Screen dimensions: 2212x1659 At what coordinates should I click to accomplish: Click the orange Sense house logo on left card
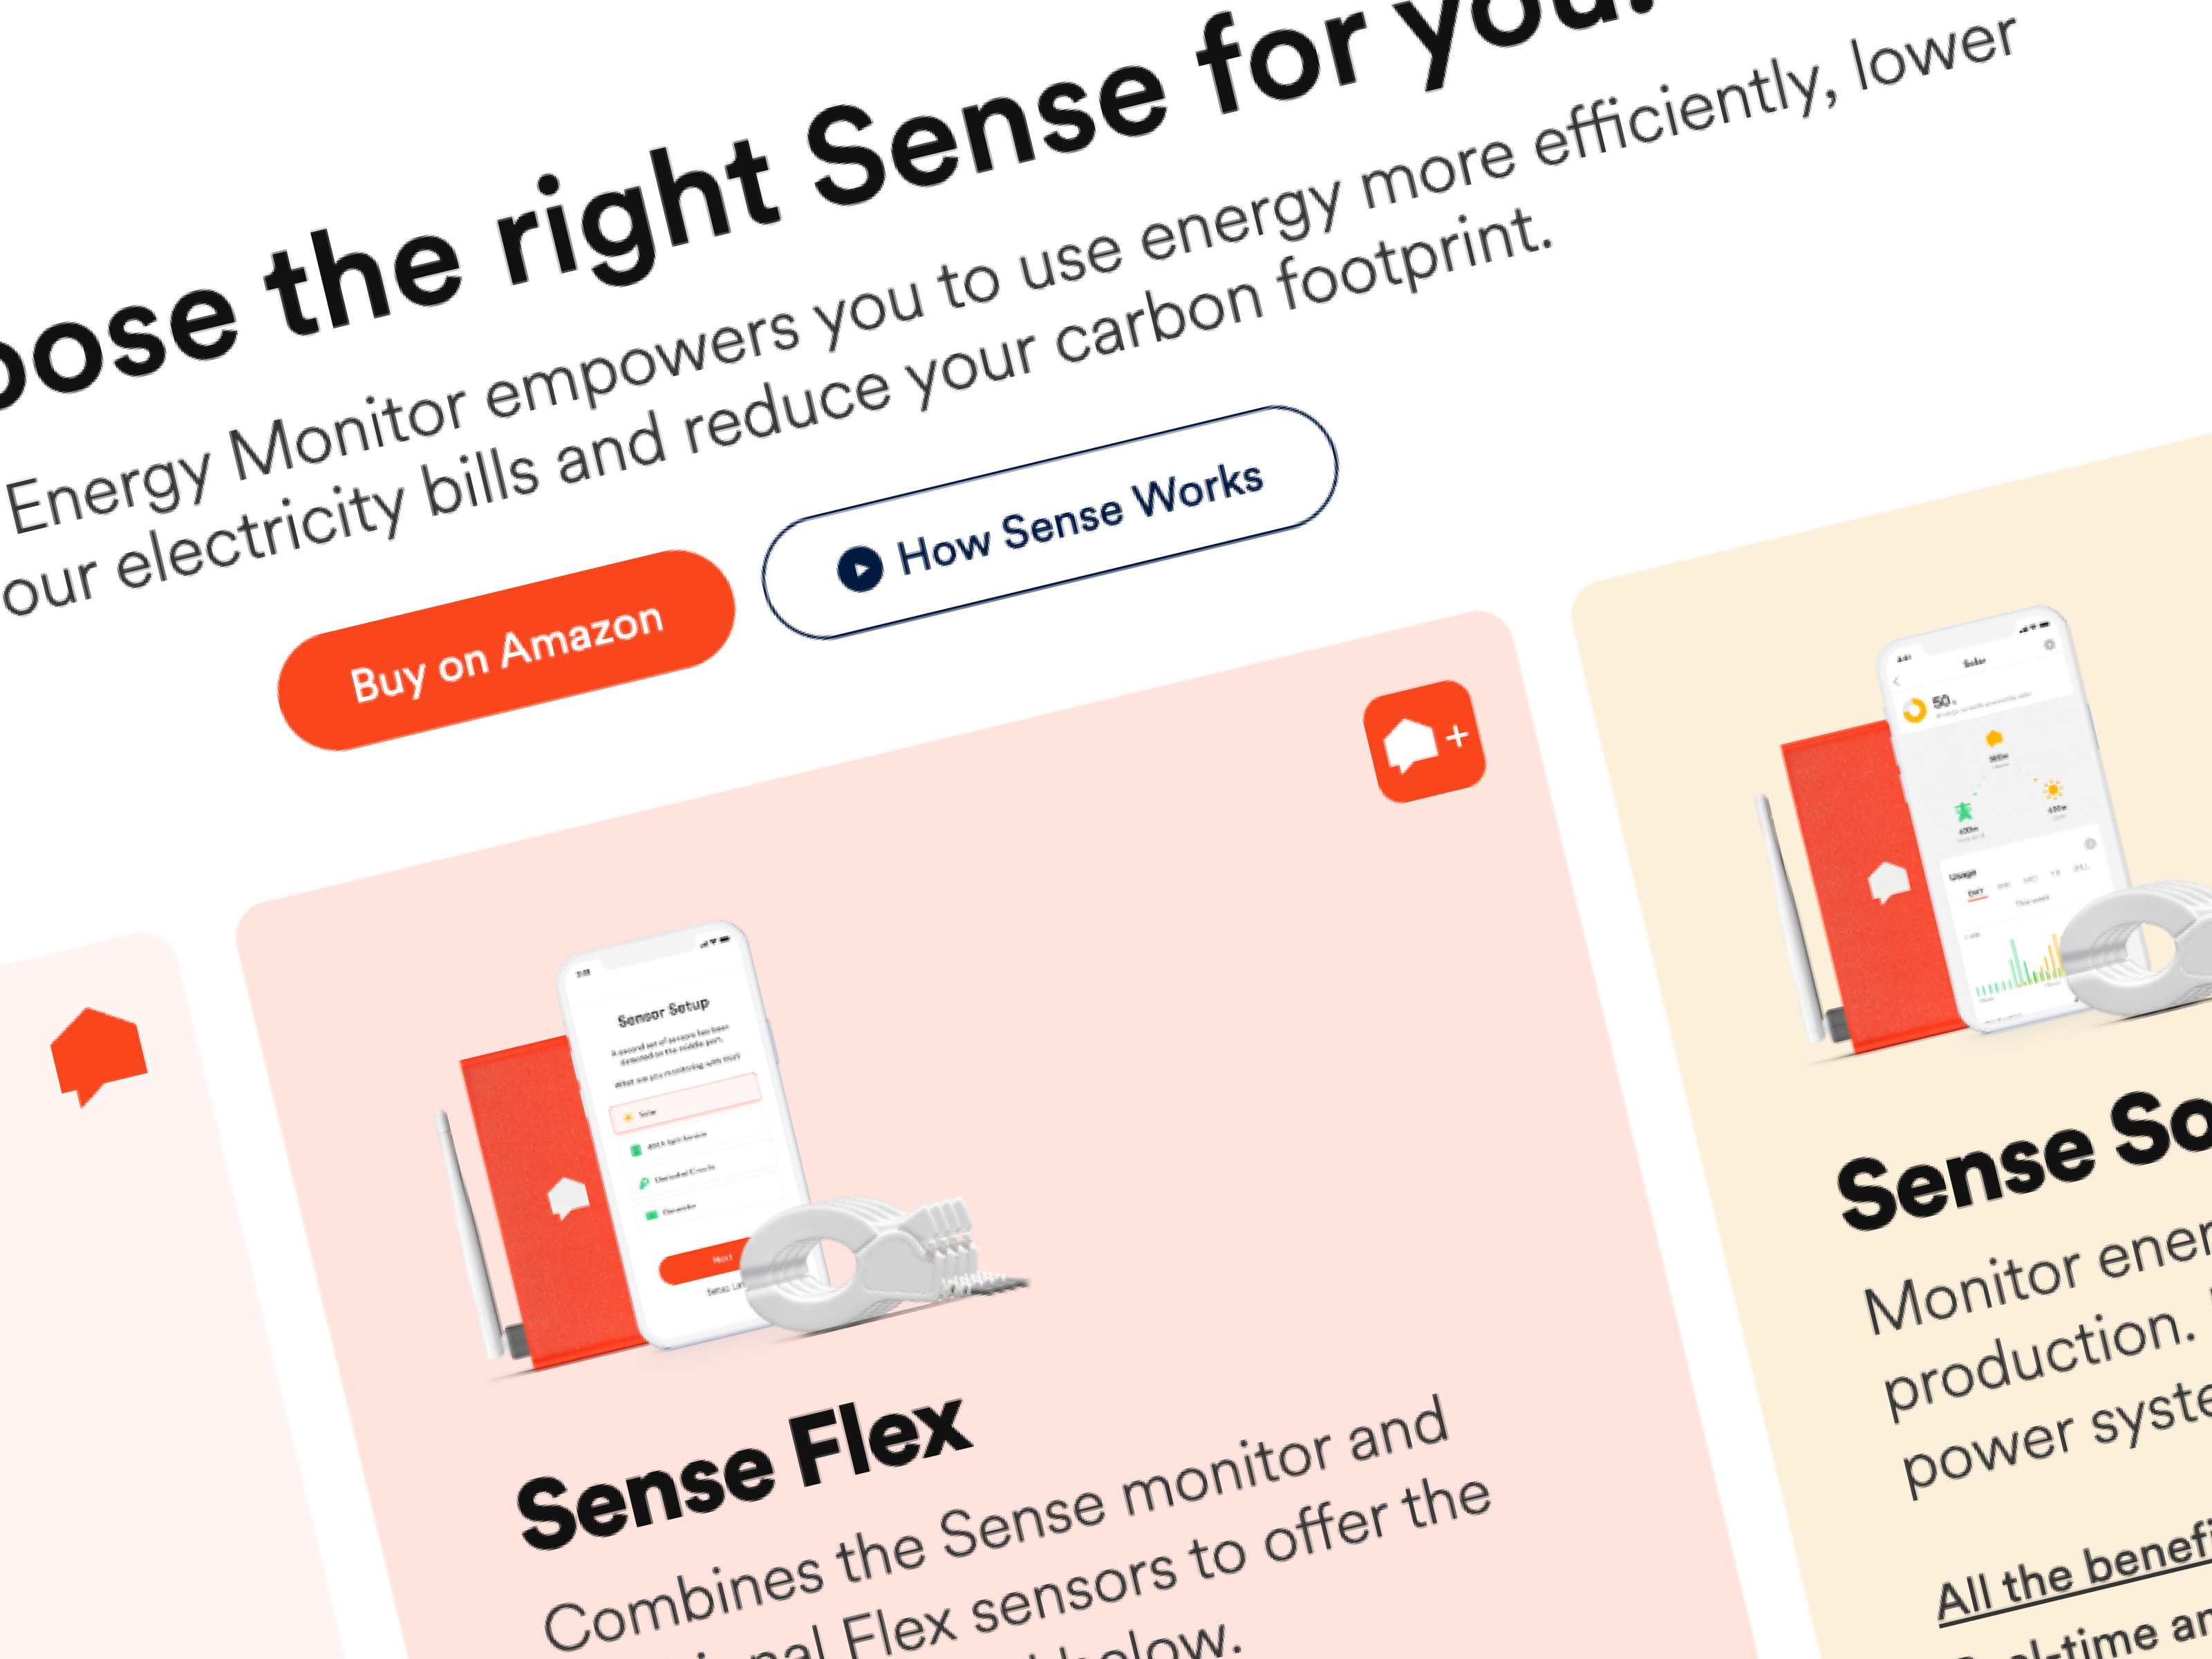[x=99, y=1056]
